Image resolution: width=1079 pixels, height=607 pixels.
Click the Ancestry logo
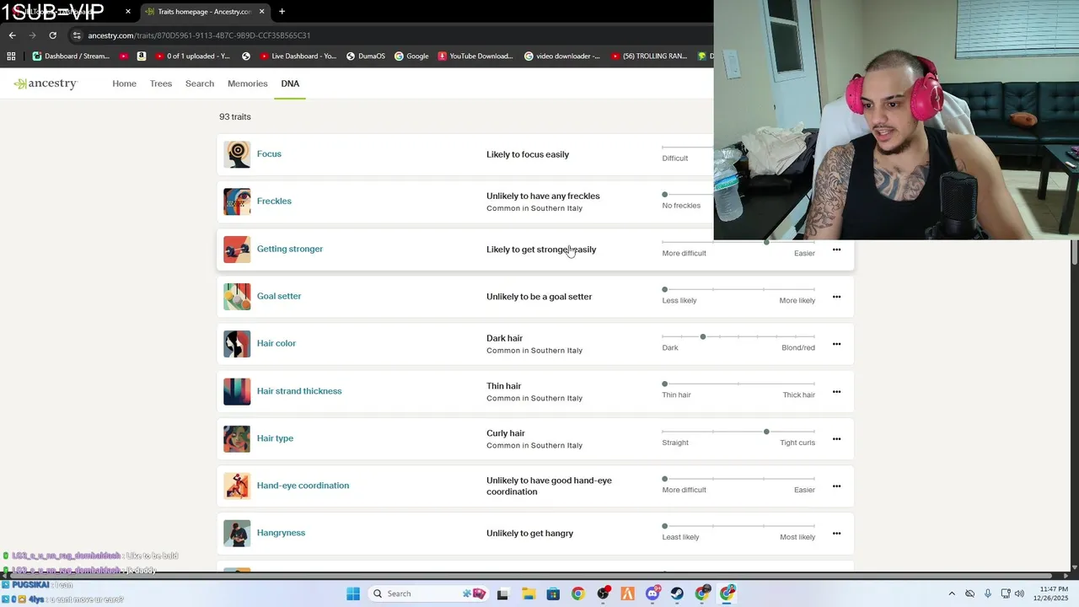(46, 83)
